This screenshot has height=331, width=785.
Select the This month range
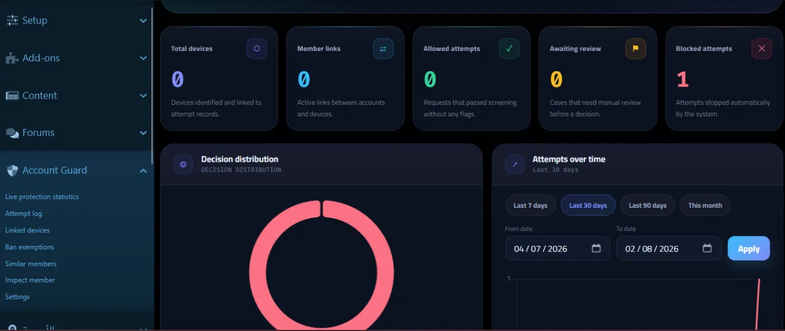pyautogui.click(x=705, y=205)
